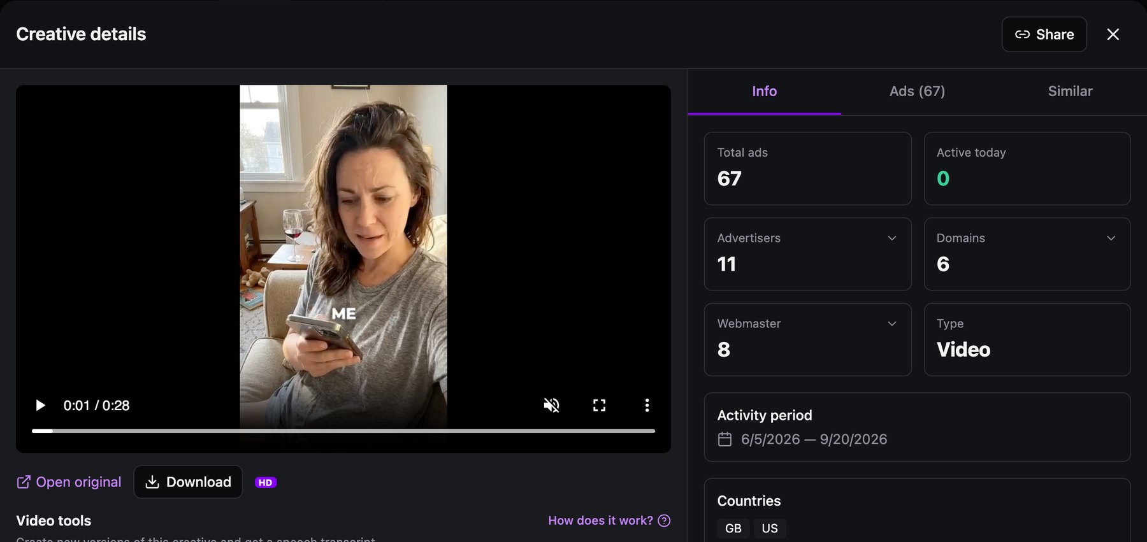Select the GB country tag
The height and width of the screenshot is (542, 1147).
coord(733,529)
